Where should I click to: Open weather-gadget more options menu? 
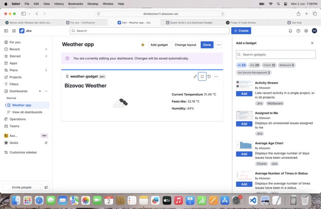(x=216, y=77)
